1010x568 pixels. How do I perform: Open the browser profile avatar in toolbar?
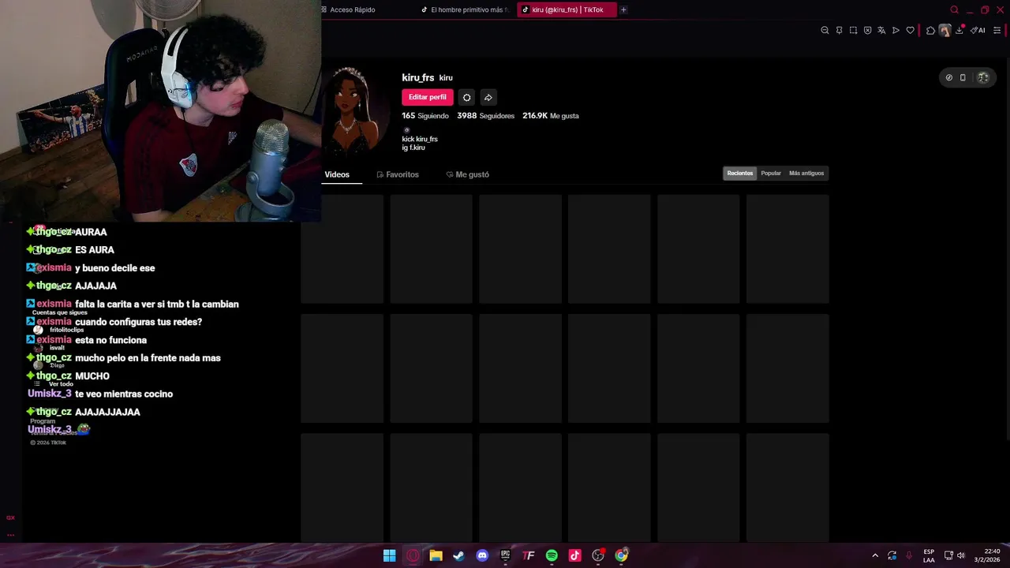pos(945,31)
